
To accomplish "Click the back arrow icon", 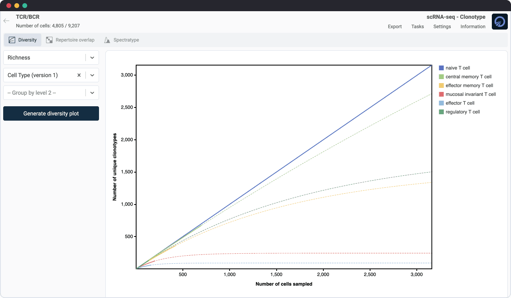I will click(6, 21).
